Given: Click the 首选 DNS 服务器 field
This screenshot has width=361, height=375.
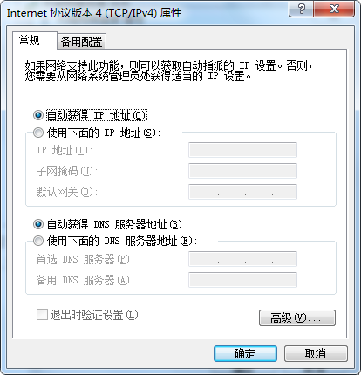Looking at the screenshot, I should pos(242,259).
